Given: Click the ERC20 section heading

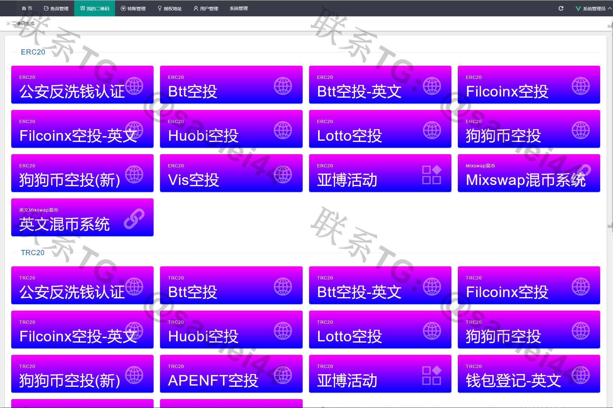Looking at the screenshot, I should [33, 52].
